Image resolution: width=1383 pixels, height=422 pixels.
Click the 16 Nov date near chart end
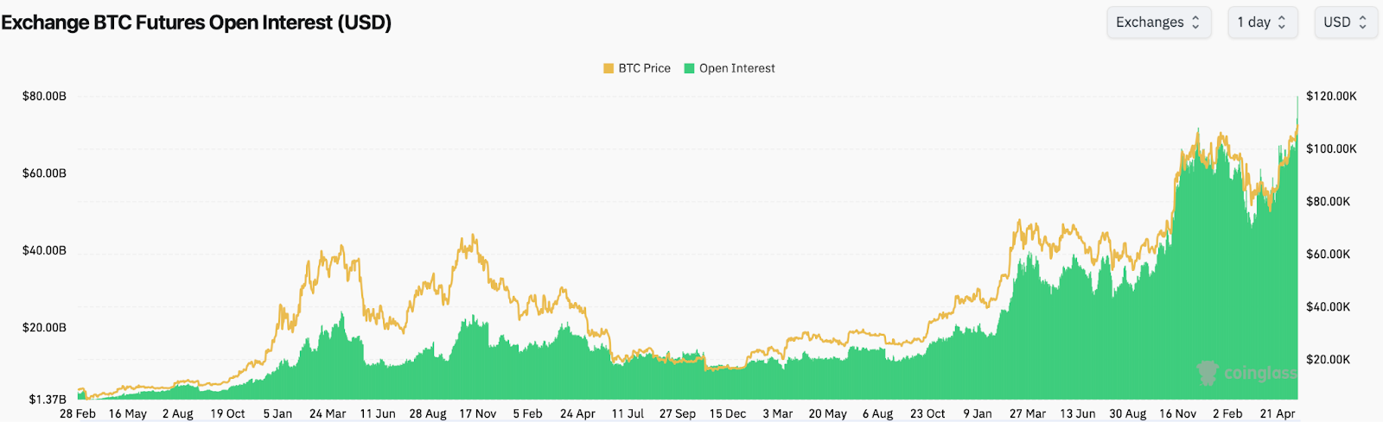1178,414
